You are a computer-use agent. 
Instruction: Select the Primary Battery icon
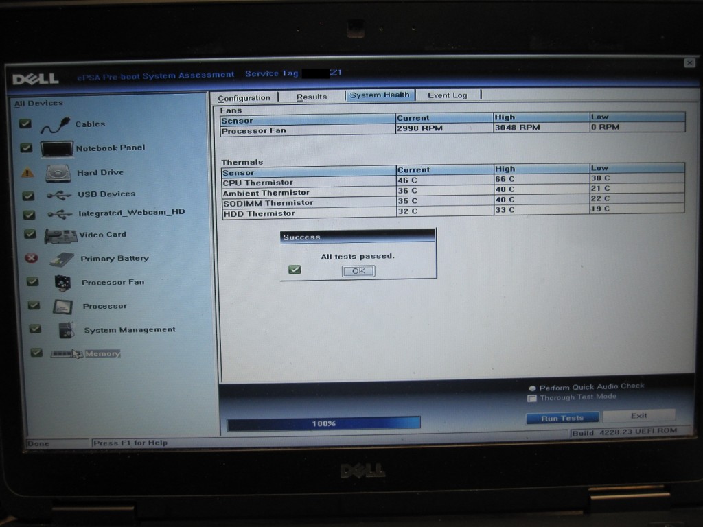click(x=62, y=259)
